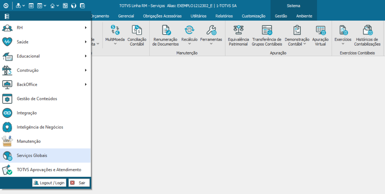Expand the cubes icon dropdown arrow
The image size is (385, 194).
click(24, 6)
